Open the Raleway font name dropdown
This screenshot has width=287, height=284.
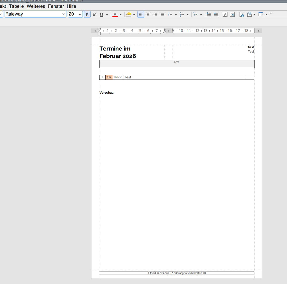pos(63,14)
